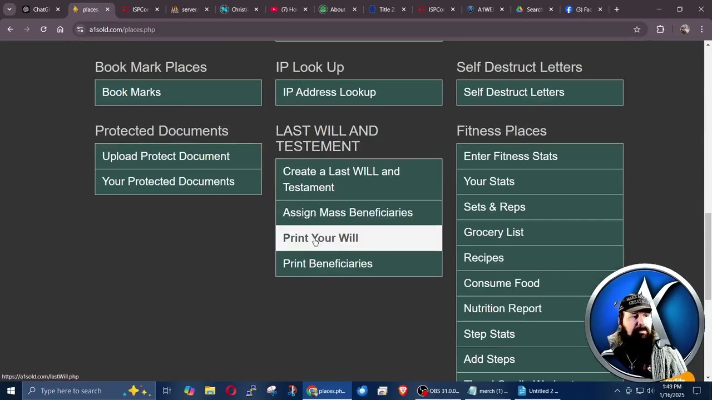Open the Recipes link

point(540,258)
